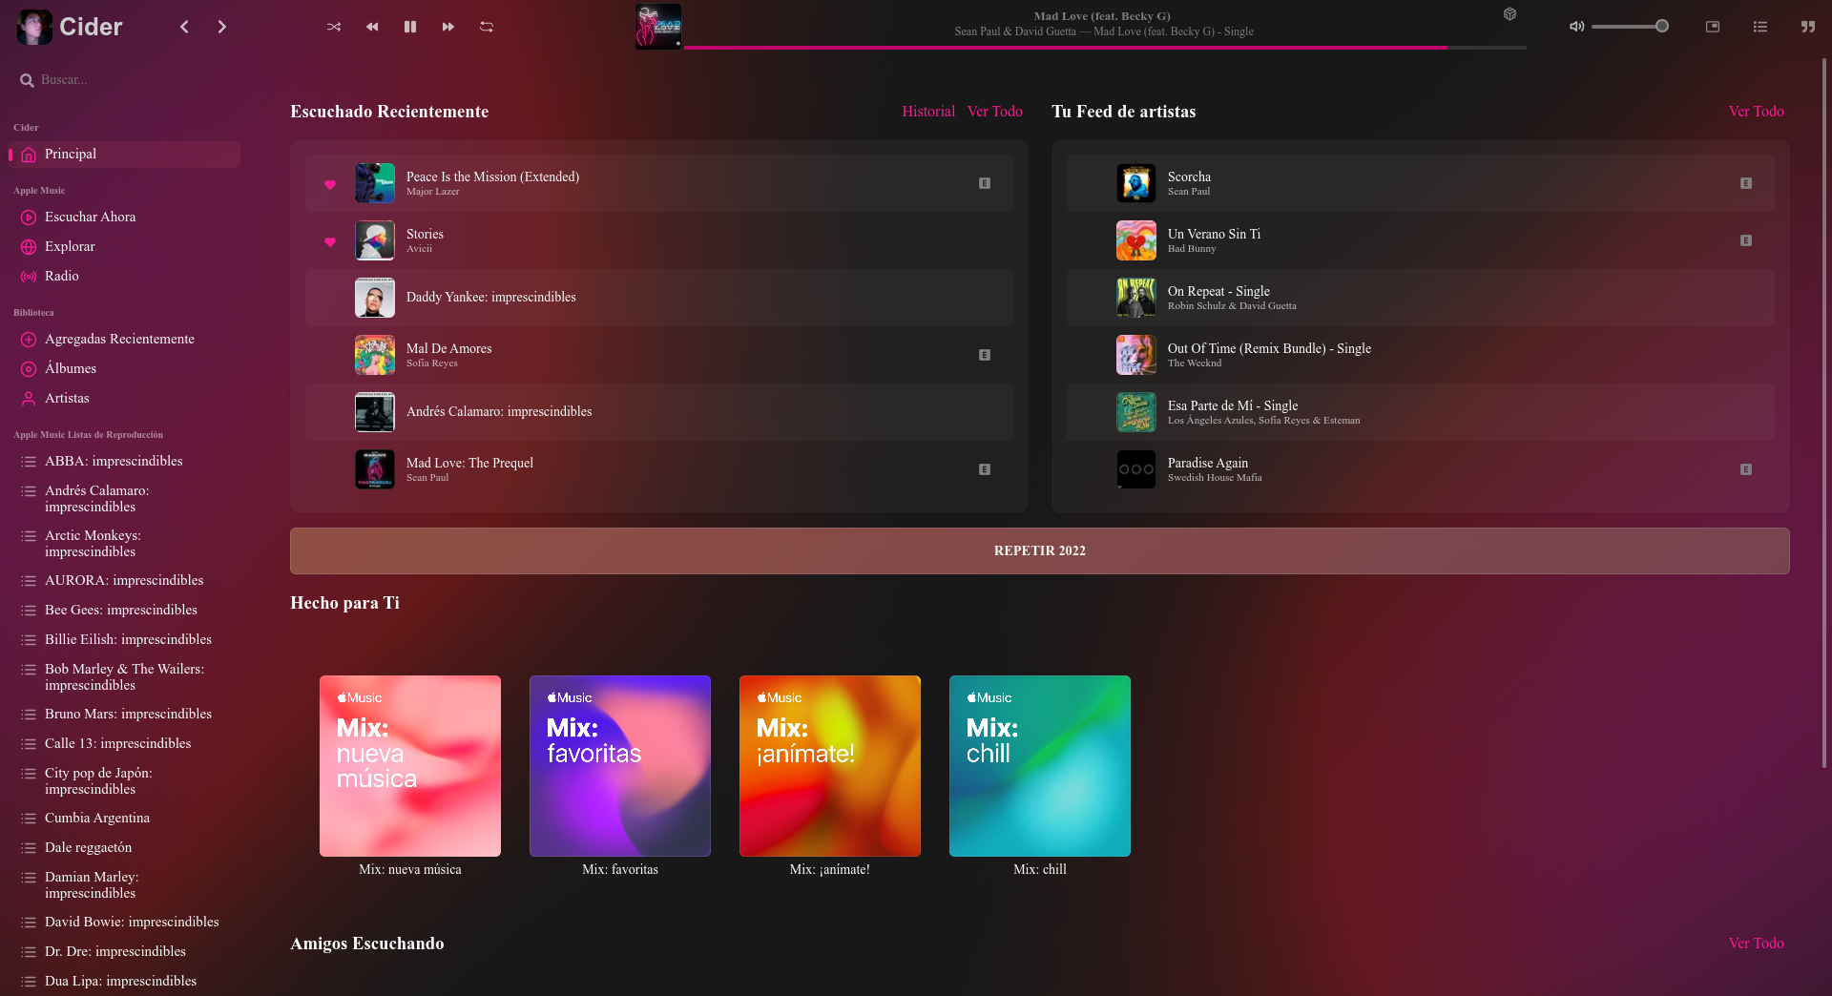Open Mix: favoritas card
The width and height of the screenshot is (1832, 996).
coord(620,766)
